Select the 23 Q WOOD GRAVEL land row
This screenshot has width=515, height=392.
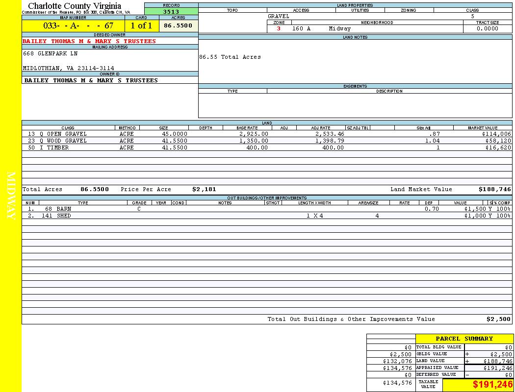pyautogui.click(x=57, y=141)
